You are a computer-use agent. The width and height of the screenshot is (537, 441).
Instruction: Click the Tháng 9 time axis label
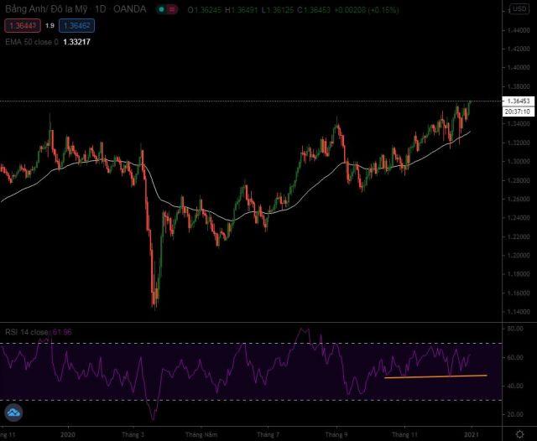[336, 435]
